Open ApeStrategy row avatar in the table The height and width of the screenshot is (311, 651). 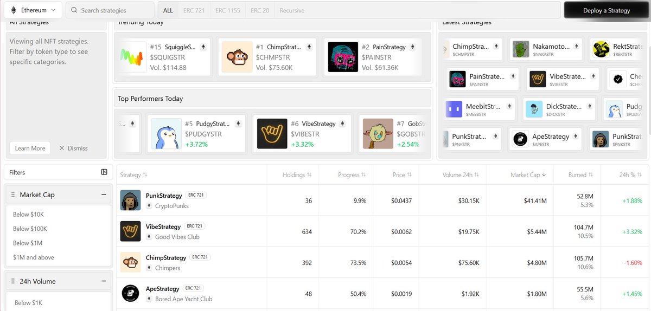point(130,294)
